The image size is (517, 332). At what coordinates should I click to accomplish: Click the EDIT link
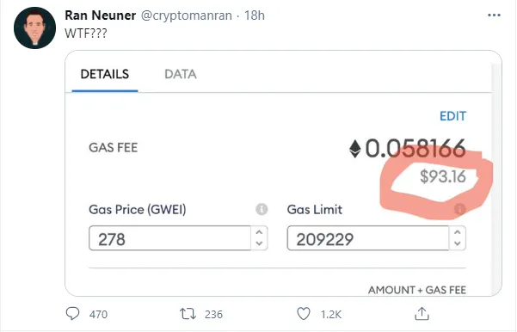tap(452, 116)
